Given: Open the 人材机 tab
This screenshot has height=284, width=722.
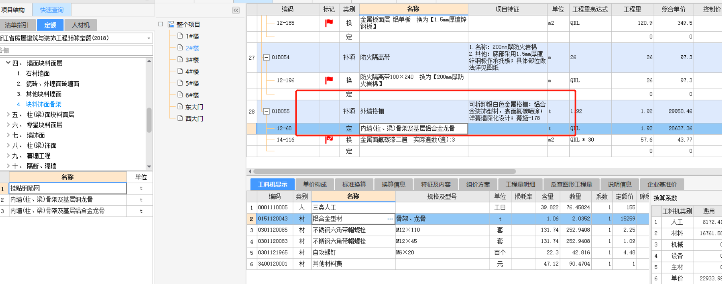Looking at the screenshot, I should (x=81, y=25).
